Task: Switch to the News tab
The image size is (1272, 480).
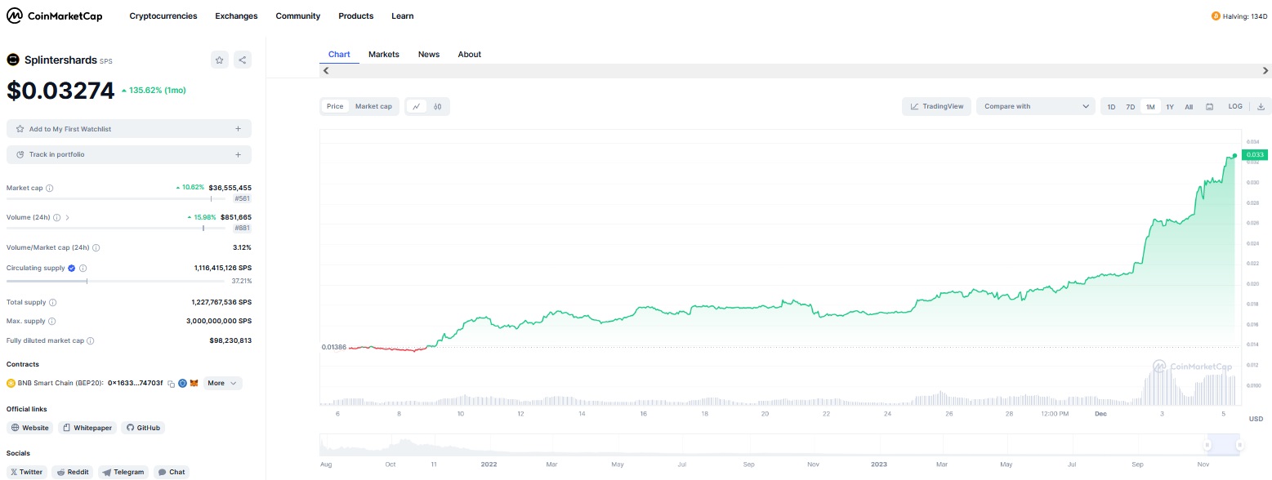Action: click(x=429, y=55)
